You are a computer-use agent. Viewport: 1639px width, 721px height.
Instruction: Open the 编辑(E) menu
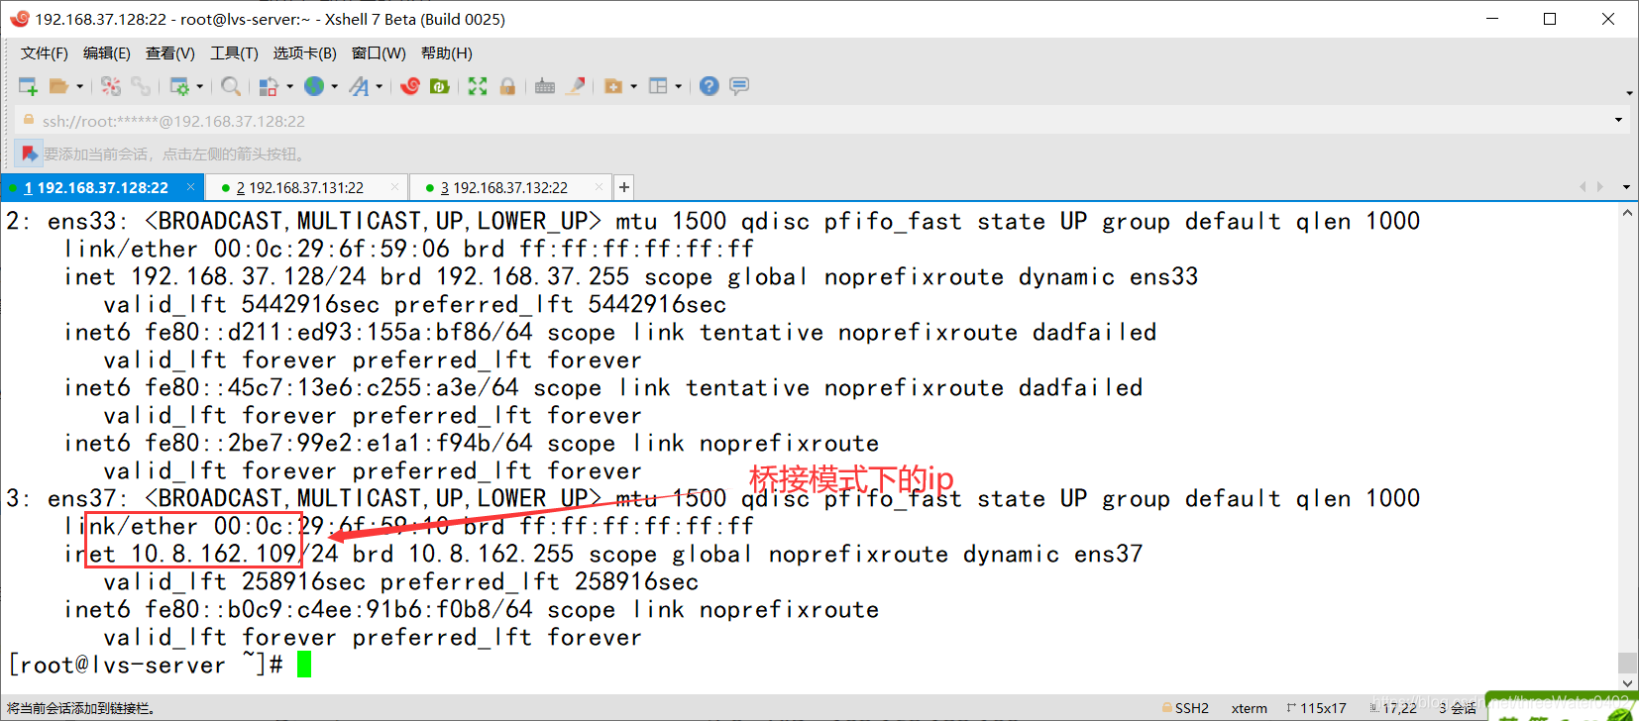coord(107,53)
